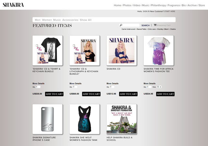Add US$35.00 Tshirt bundle to cart
208x146 pixels.
pyautogui.click(x=54, y=94)
